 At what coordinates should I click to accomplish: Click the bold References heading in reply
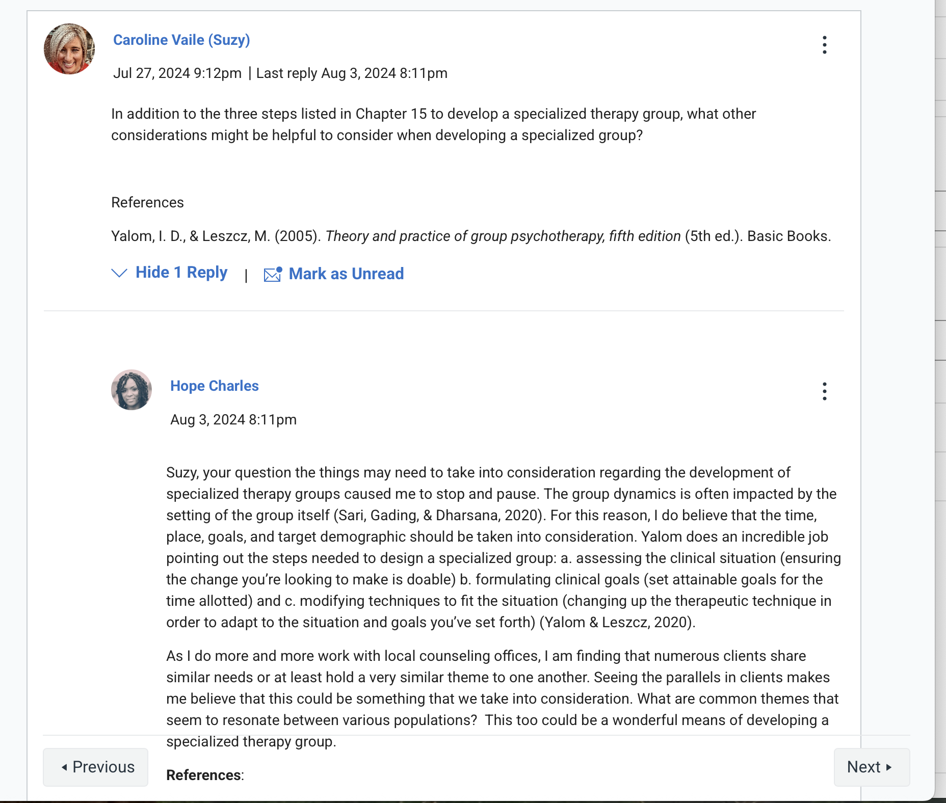click(204, 775)
